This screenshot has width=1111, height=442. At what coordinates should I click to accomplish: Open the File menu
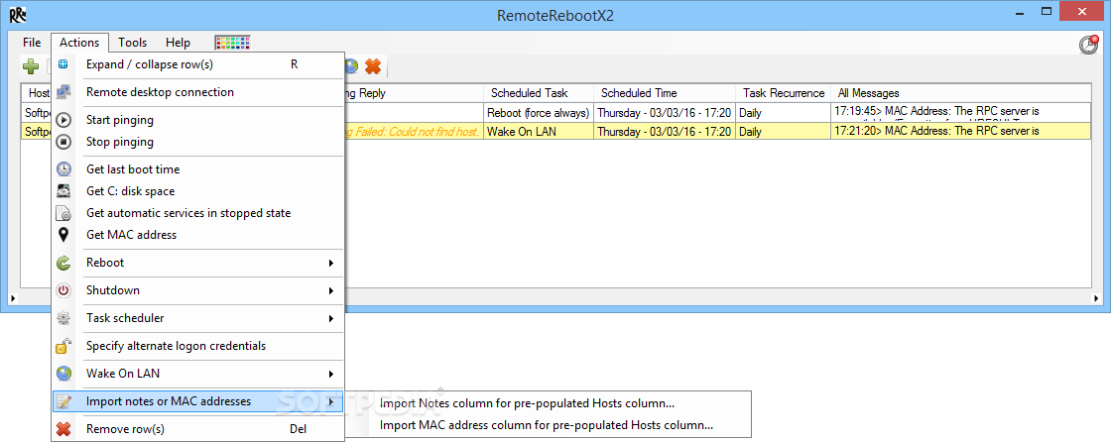(32, 43)
